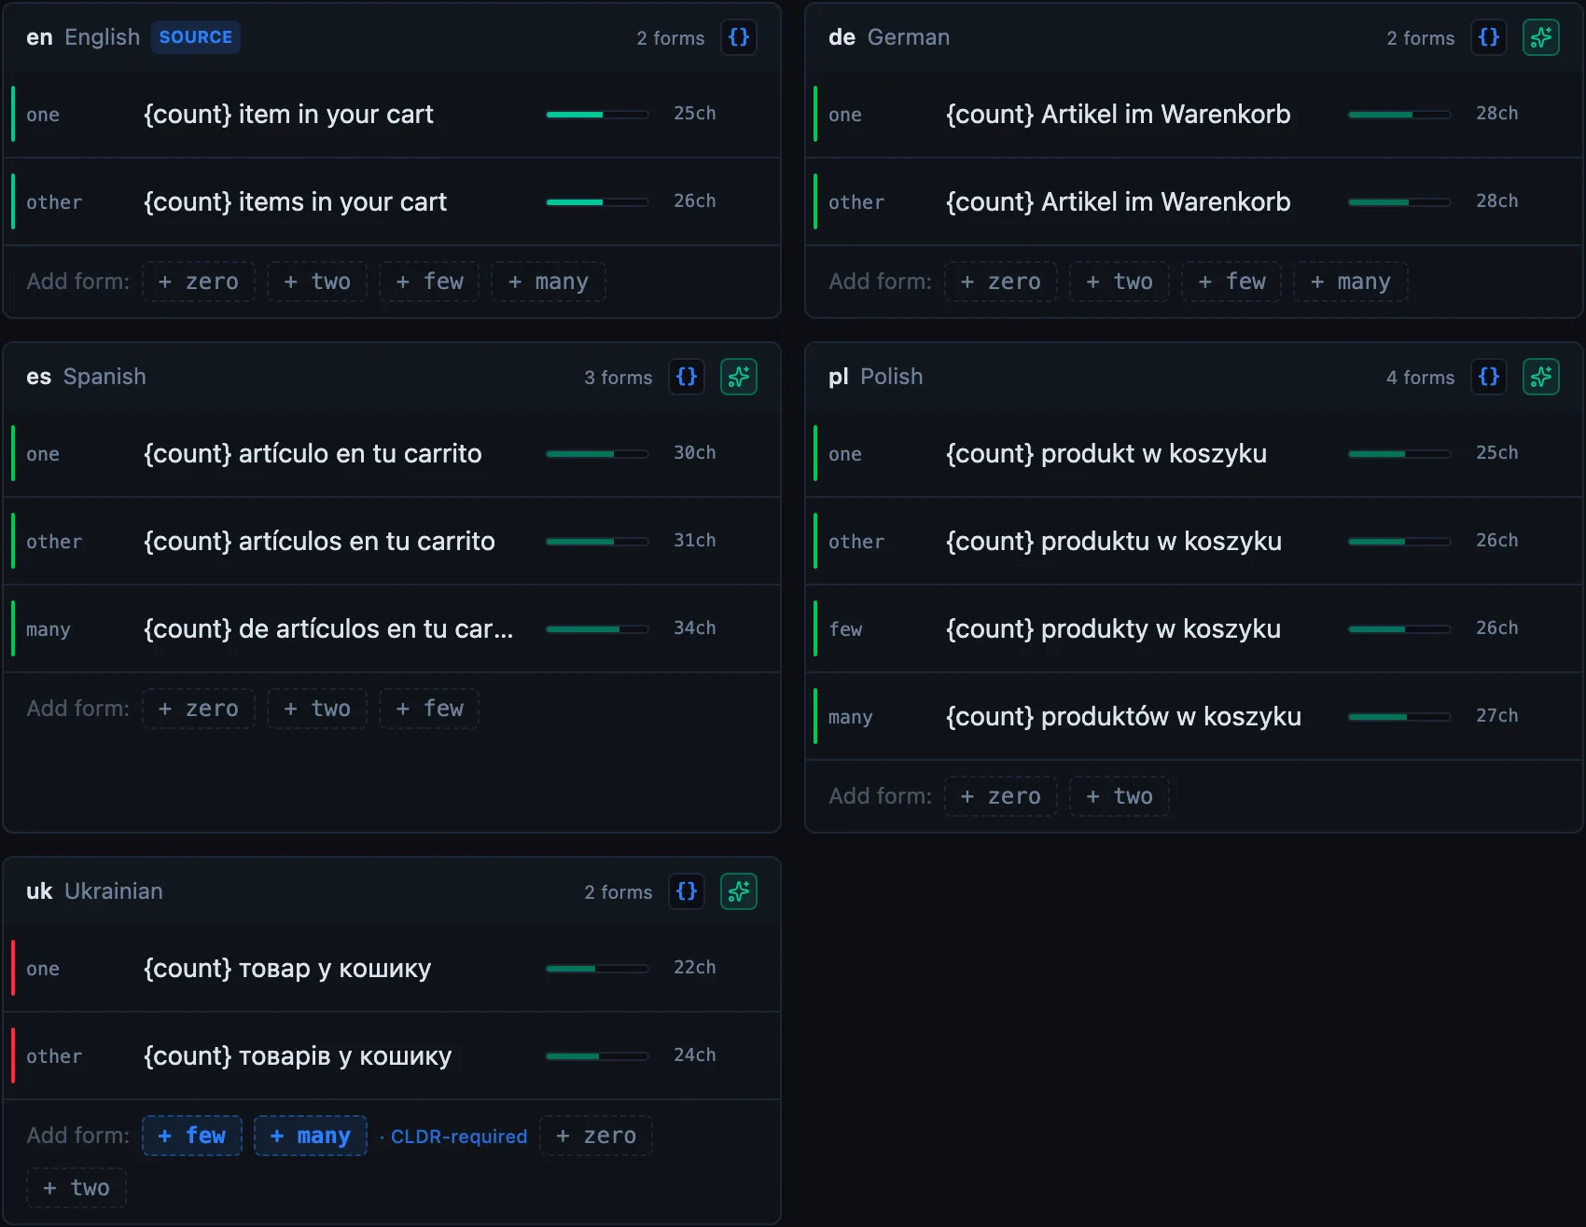The width and height of the screenshot is (1586, 1227).
Task: Add the zero form to German
Action: tap(1000, 282)
